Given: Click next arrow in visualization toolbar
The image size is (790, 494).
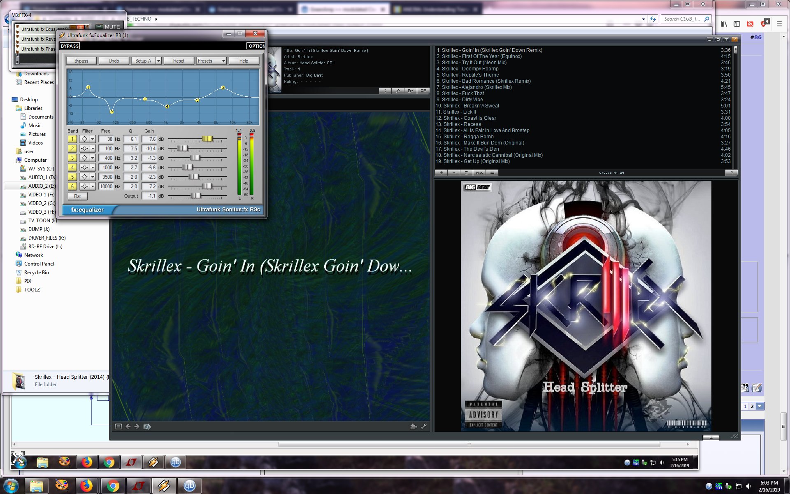Looking at the screenshot, I should 137,426.
